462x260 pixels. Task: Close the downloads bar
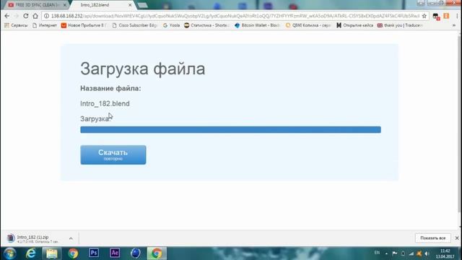click(x=457, y=238)
